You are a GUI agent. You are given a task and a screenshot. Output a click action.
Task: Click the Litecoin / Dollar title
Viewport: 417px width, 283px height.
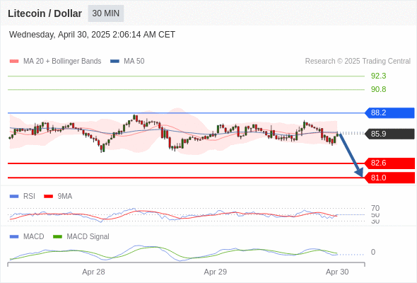pyautogui.click(x=45, y=13)
